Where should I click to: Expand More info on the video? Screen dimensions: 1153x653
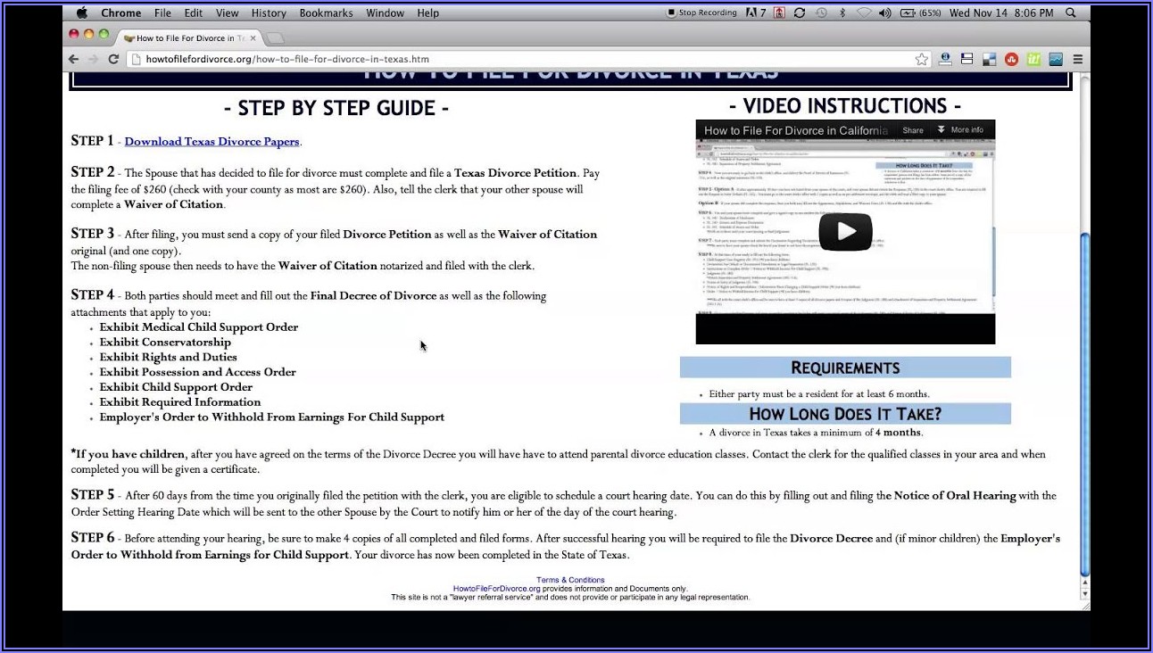pyautogui.click(x=960, y=130)
